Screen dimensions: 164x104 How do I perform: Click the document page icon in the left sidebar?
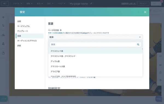pyautogui.click(x=3, y=53)
